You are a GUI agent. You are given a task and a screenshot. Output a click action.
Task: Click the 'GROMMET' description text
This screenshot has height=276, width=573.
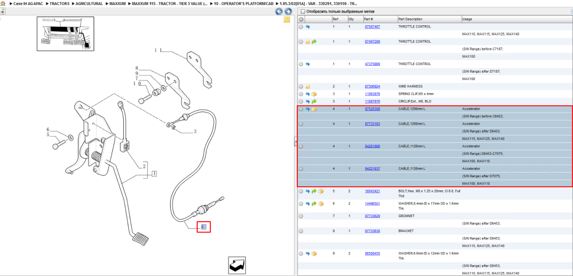click(406, 216)
